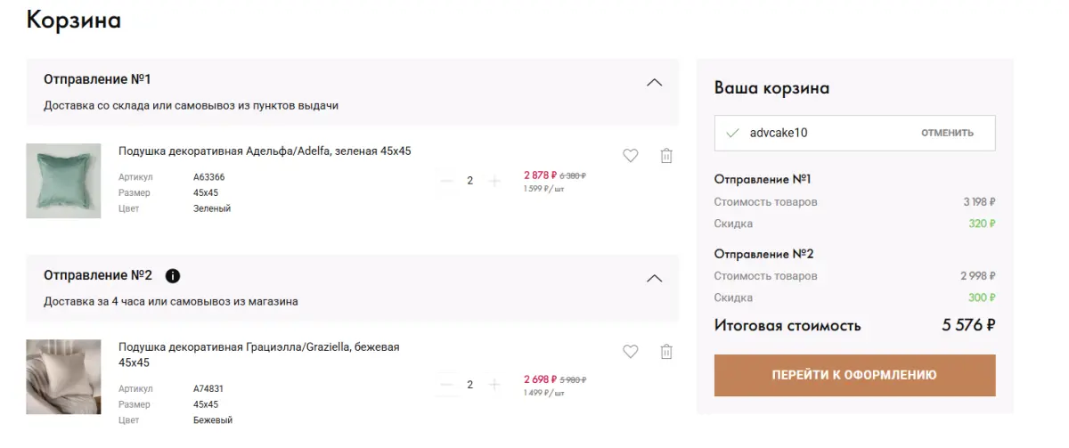Collapse Отправление №1 section chevron

tap(654, 82)
